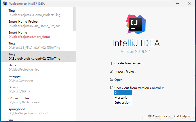Open the Get Help dropdown menu
Image resolution: width=196 pixels, height=122 pixels.
182,116
